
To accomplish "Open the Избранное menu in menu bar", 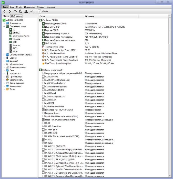I will tap(29, 7).
